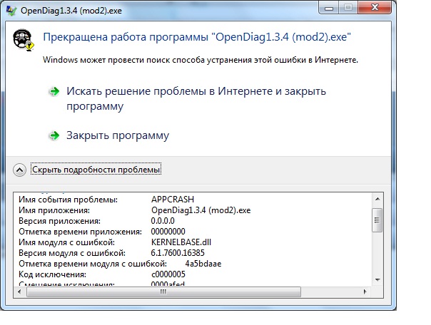Click 'Версия приложения:' label
This screenshot has width=431, height=325.
[x=60, y=221]
